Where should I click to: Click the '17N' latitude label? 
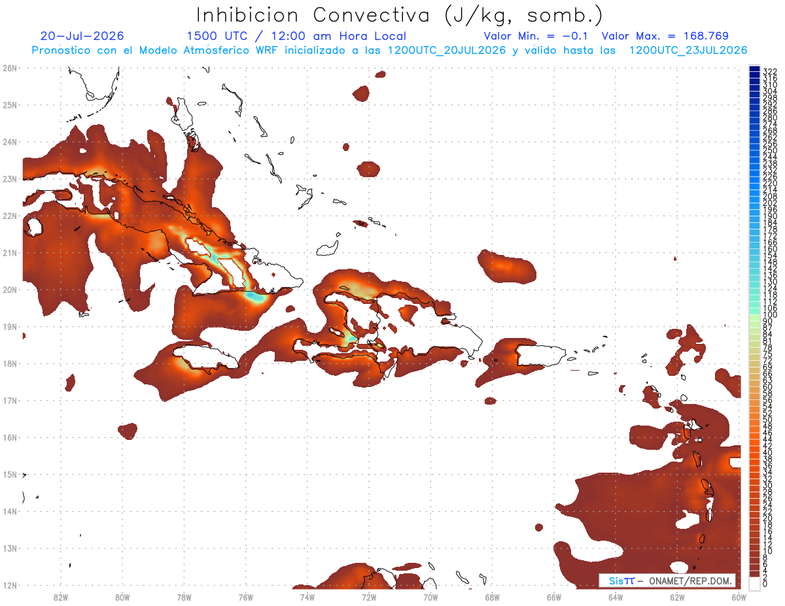pyautogui.click(x=10, y=400)
